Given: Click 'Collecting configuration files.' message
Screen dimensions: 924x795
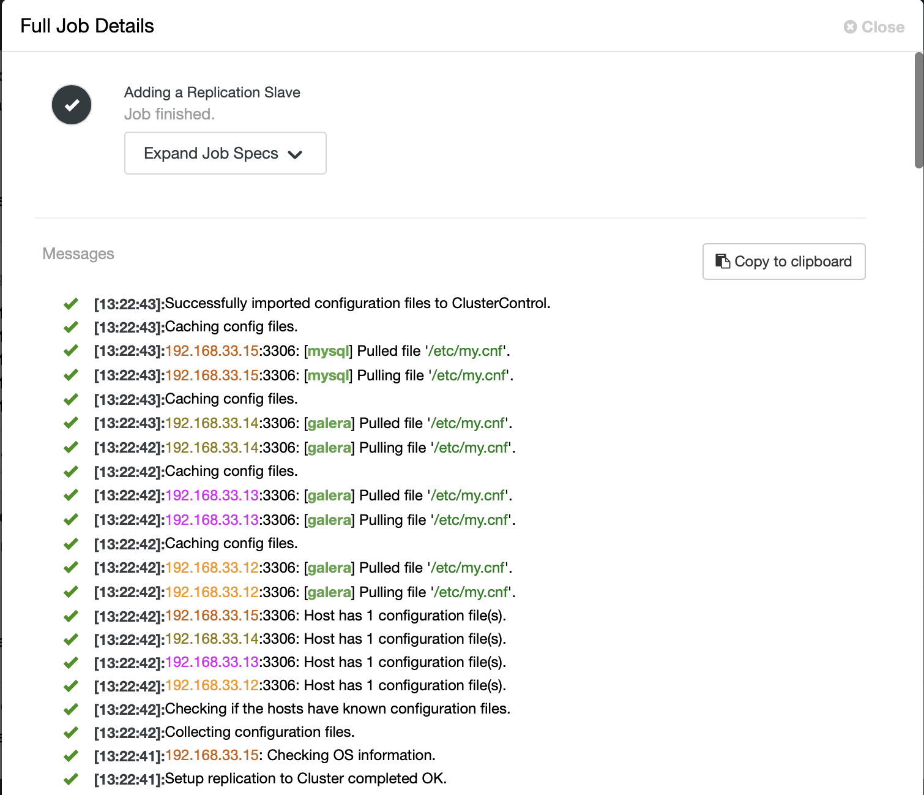Looking at the screenshot, I should point(260,732).
